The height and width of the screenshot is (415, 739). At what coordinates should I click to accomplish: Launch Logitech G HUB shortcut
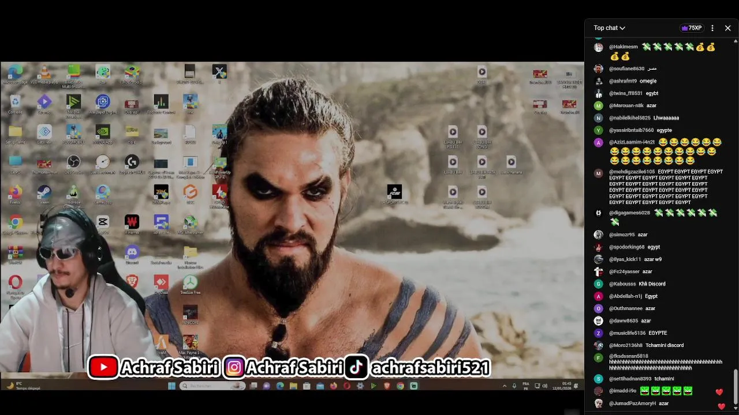coord(132,164)
